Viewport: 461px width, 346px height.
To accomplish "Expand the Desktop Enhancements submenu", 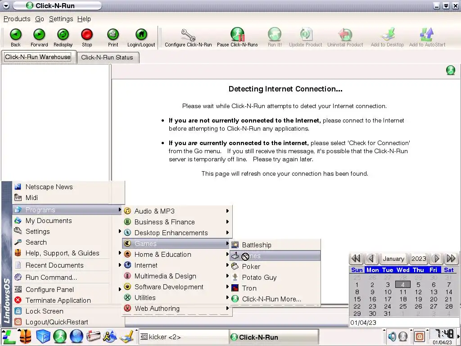I will click(177, 233).
